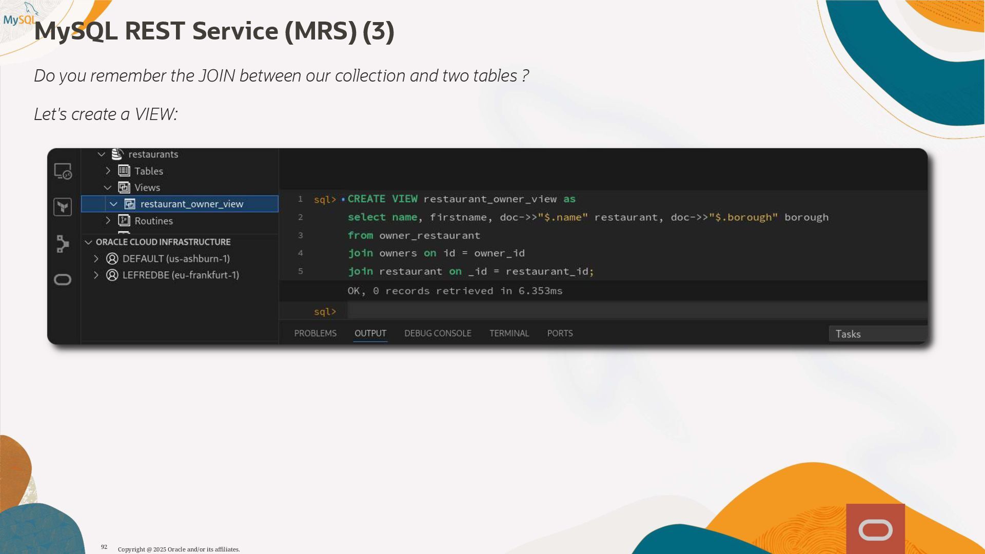
Task: Open the Remote Explorer activity bar icon
Action: [x=63, y=171]
